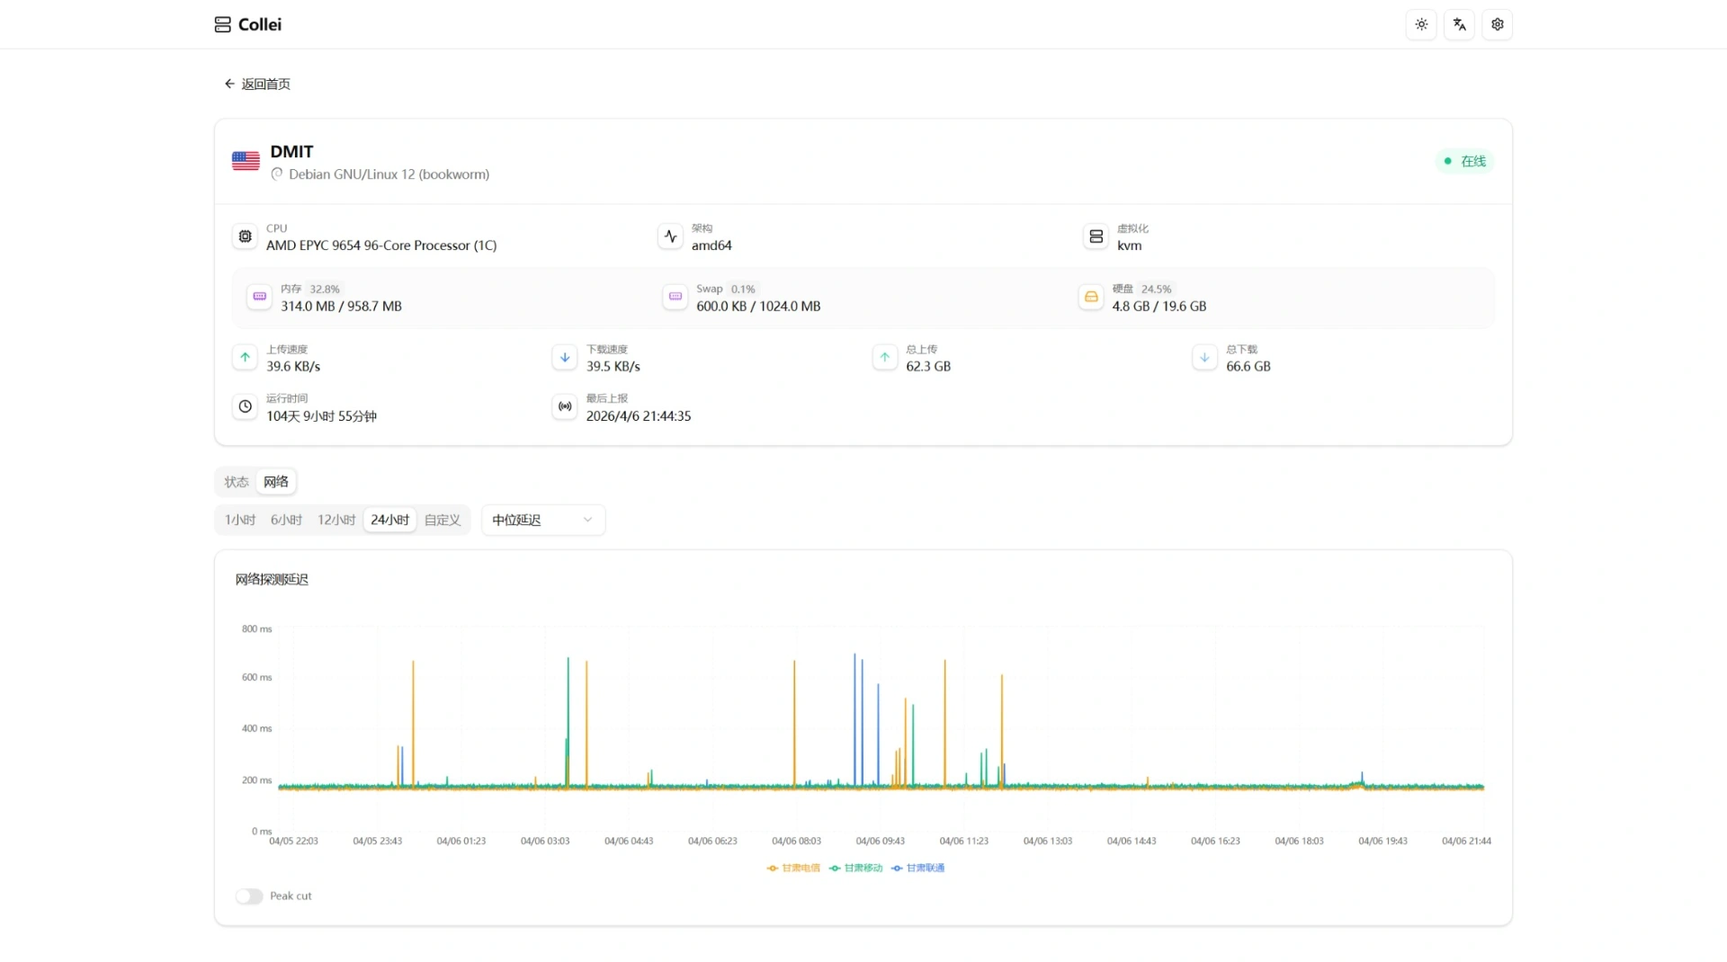Click the CPU chip icon

click(x=245, y=236)
